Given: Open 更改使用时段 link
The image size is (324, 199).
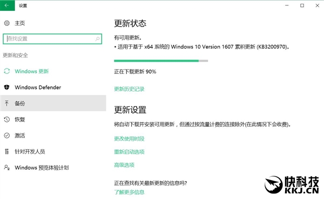Looking at the screenshot, I should (x=129, y=139).
